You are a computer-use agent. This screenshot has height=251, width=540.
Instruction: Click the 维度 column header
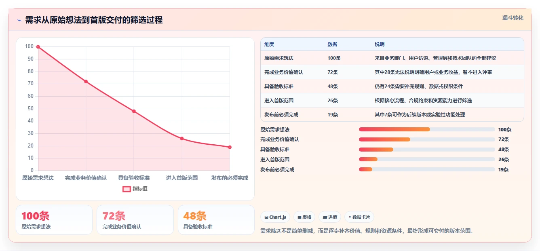[269, 44]
